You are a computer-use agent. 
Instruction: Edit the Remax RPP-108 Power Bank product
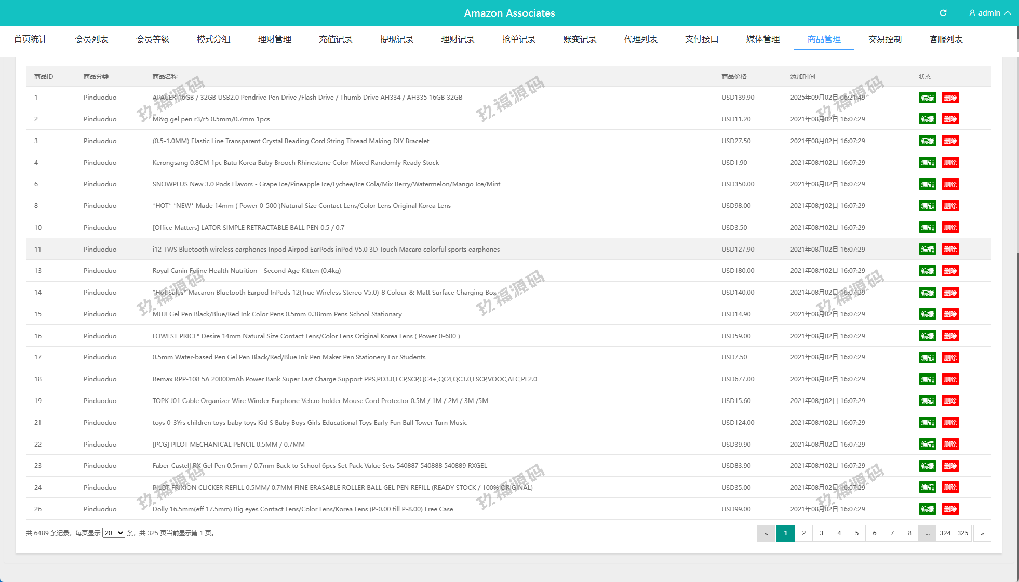[x=927, y=379]
